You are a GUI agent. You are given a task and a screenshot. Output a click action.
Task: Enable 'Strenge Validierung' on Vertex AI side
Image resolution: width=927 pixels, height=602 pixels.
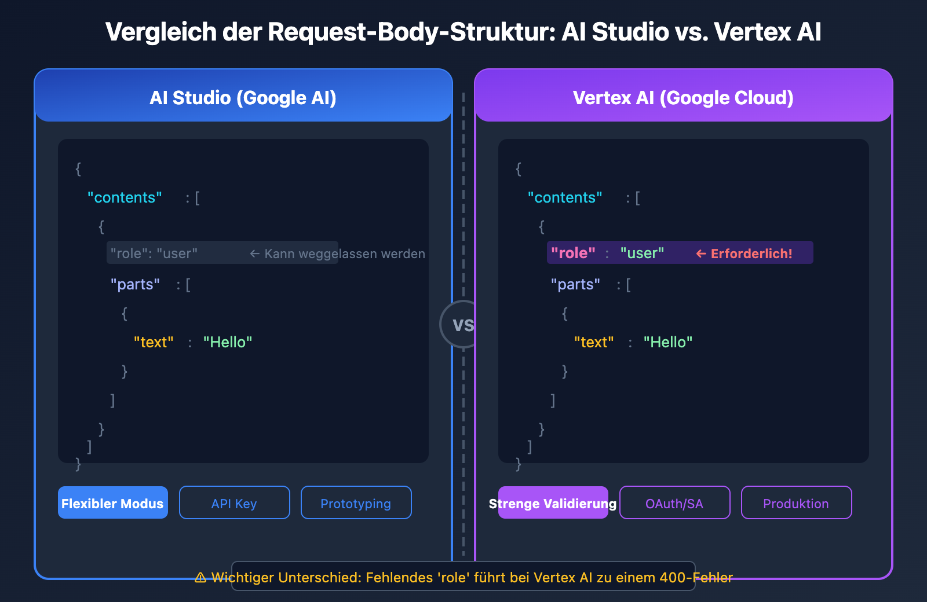[x=553, y=503]
